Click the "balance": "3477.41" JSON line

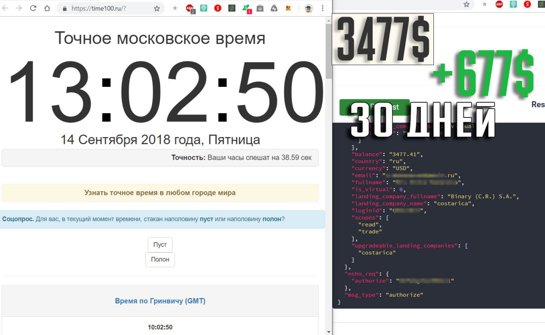point(387,154)
